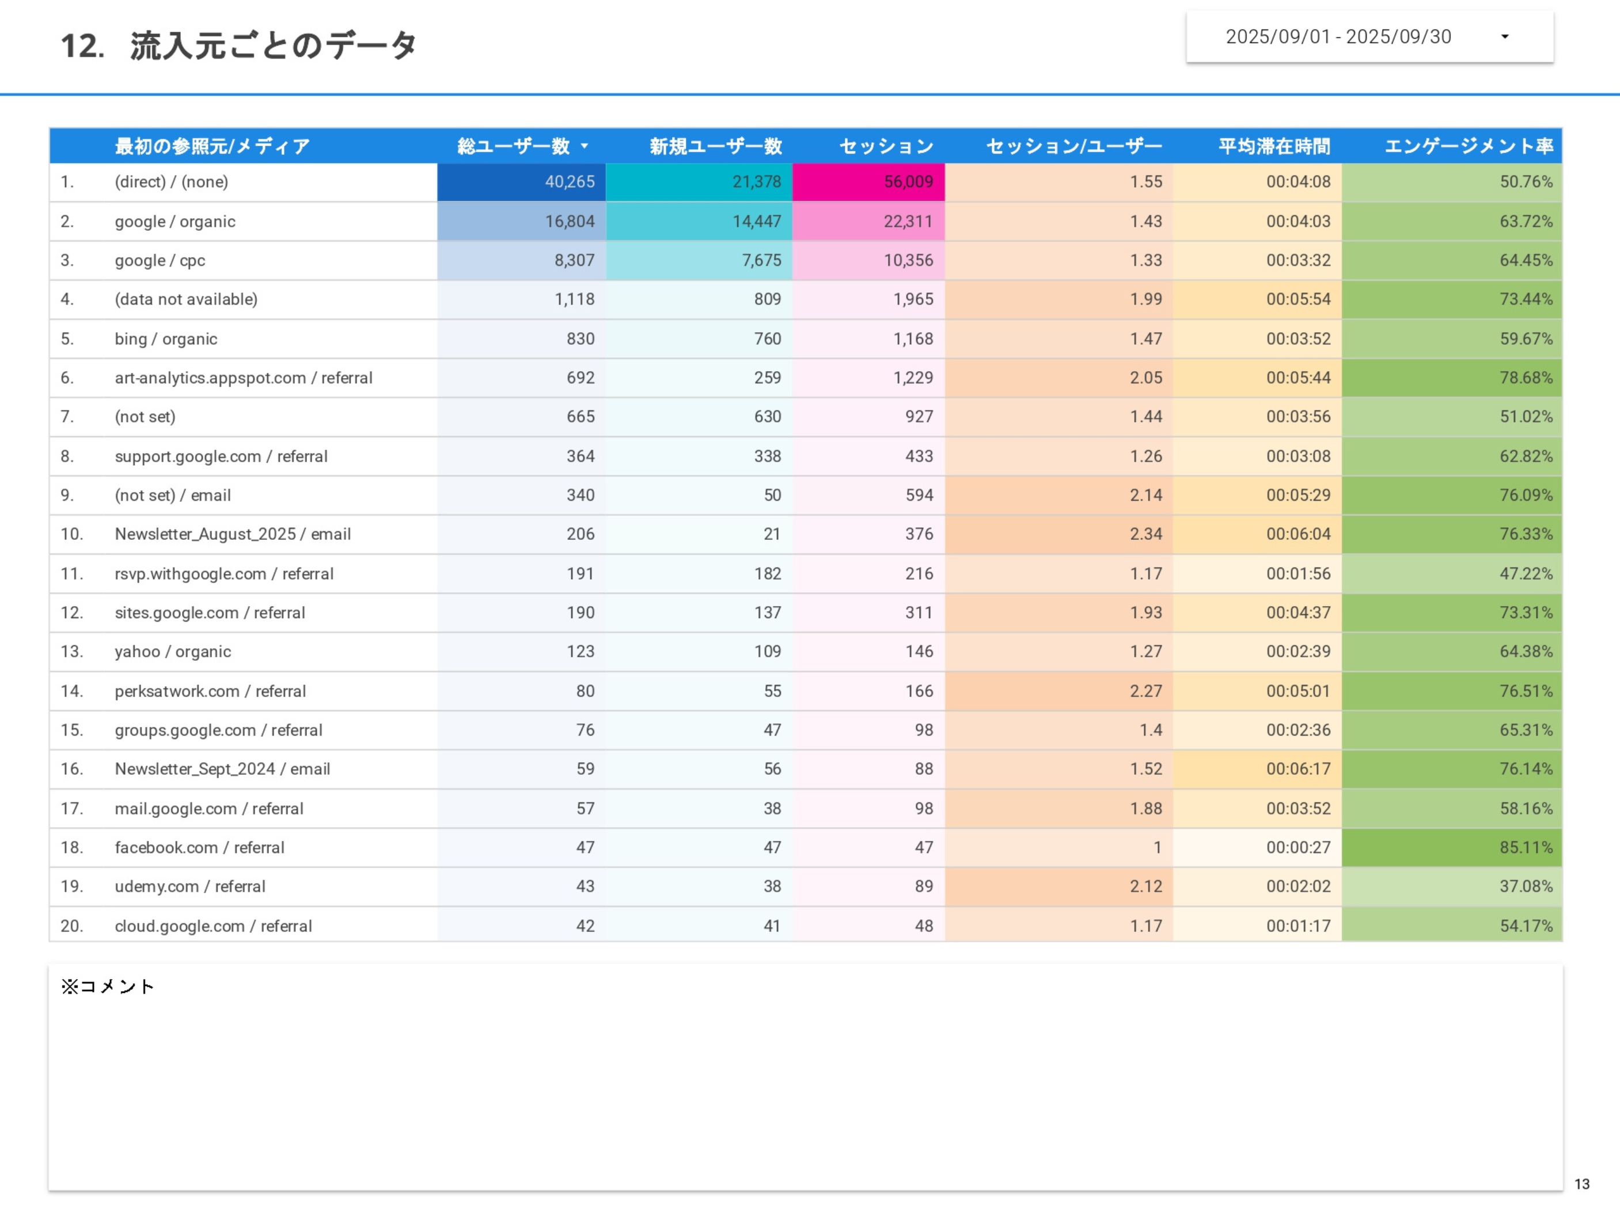
Task: Click the cloud.google.com / referral row
Action: click(x=213, y=926)
